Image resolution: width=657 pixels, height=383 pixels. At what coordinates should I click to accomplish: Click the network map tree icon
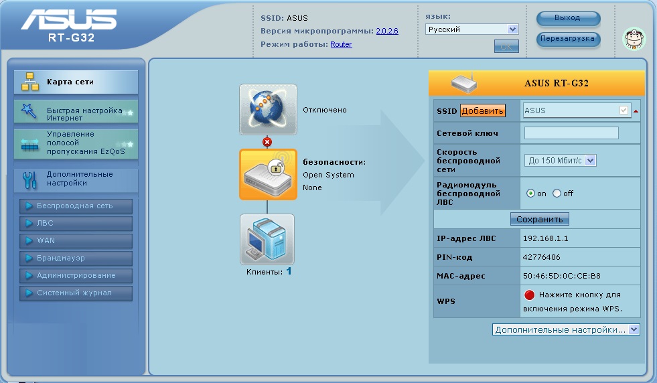30,82
